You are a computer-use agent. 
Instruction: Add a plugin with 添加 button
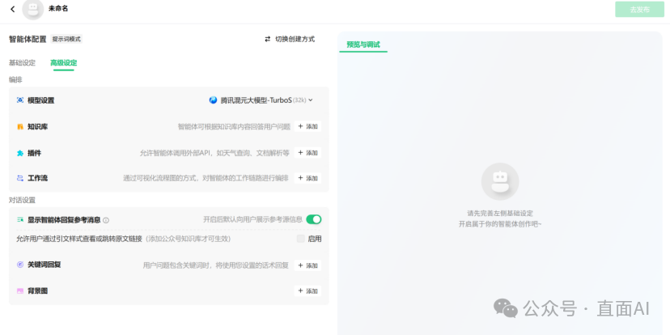[x=307, y=153]
